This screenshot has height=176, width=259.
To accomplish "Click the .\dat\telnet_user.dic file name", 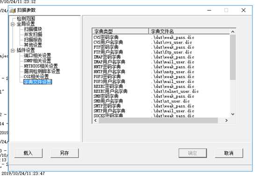I will (174, 91).
